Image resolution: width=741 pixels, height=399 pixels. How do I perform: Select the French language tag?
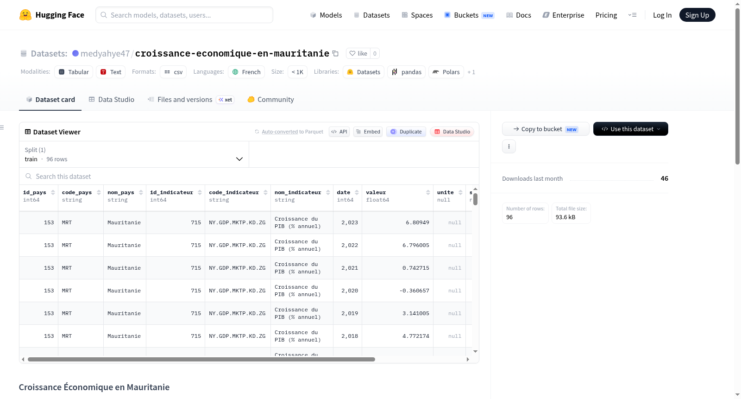point(246,72)
